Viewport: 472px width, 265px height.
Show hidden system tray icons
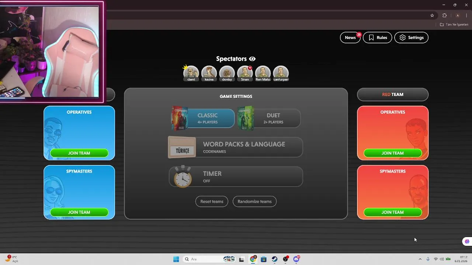coord(420,259)
